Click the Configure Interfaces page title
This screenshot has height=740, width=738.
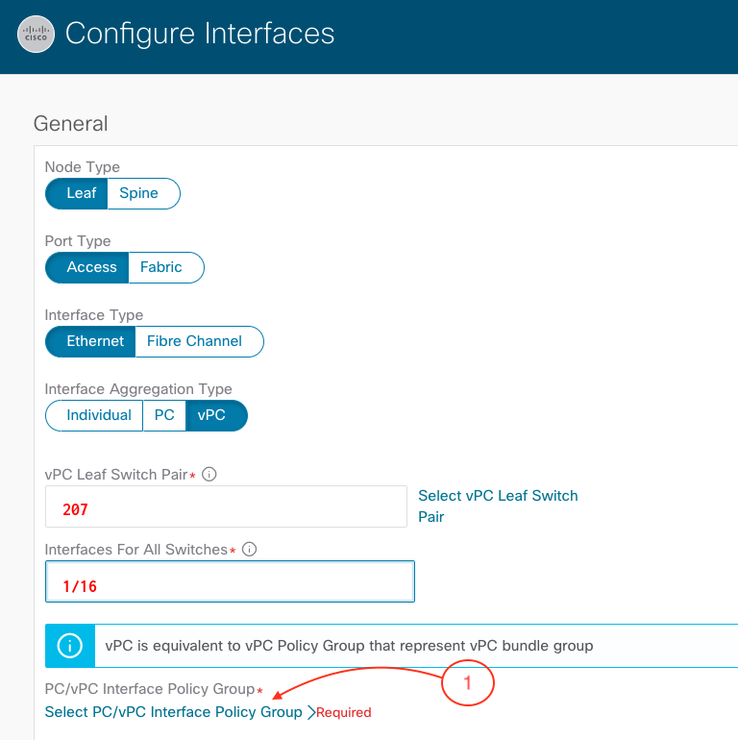[x=200, y=34]
